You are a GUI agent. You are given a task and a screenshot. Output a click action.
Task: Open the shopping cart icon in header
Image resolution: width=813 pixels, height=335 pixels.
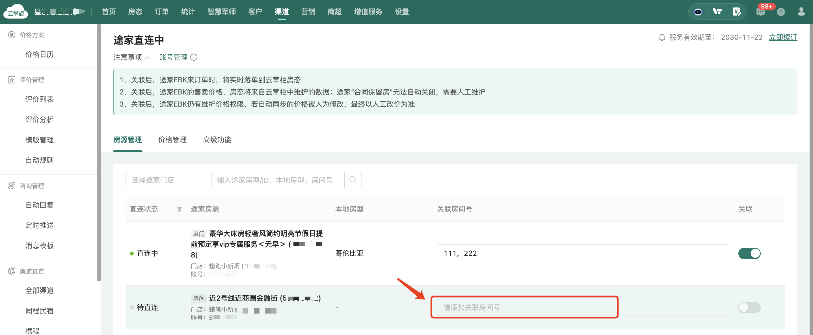pyautogui.click(x=717, y=12)
